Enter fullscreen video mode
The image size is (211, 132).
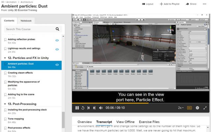coord(205,108)
